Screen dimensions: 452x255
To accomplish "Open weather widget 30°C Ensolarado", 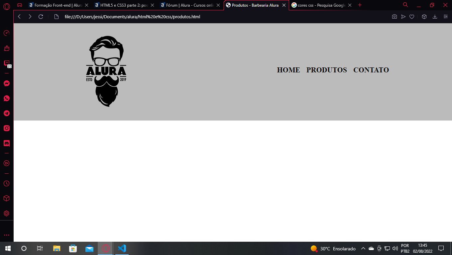I will click(x=333, y=249).
